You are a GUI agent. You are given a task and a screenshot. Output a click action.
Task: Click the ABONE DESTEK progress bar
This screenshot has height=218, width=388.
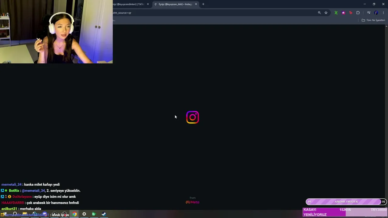pyautogui.click(x=346, y=202)
